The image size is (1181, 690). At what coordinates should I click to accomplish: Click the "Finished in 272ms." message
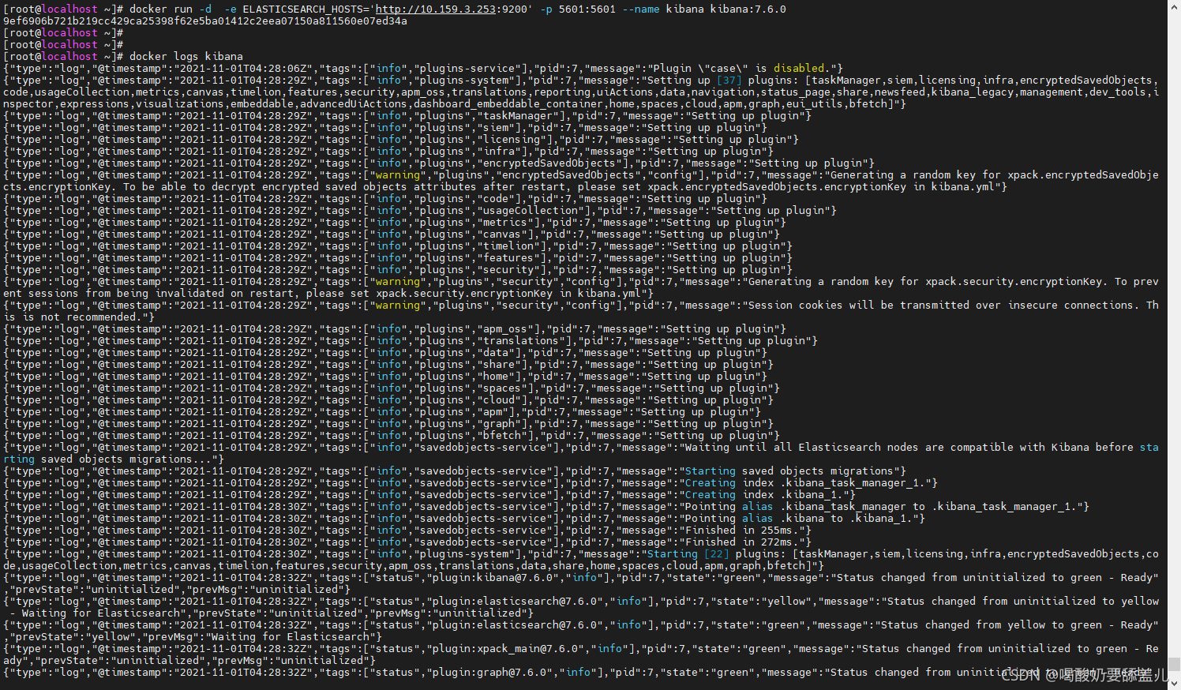point(744,542)
